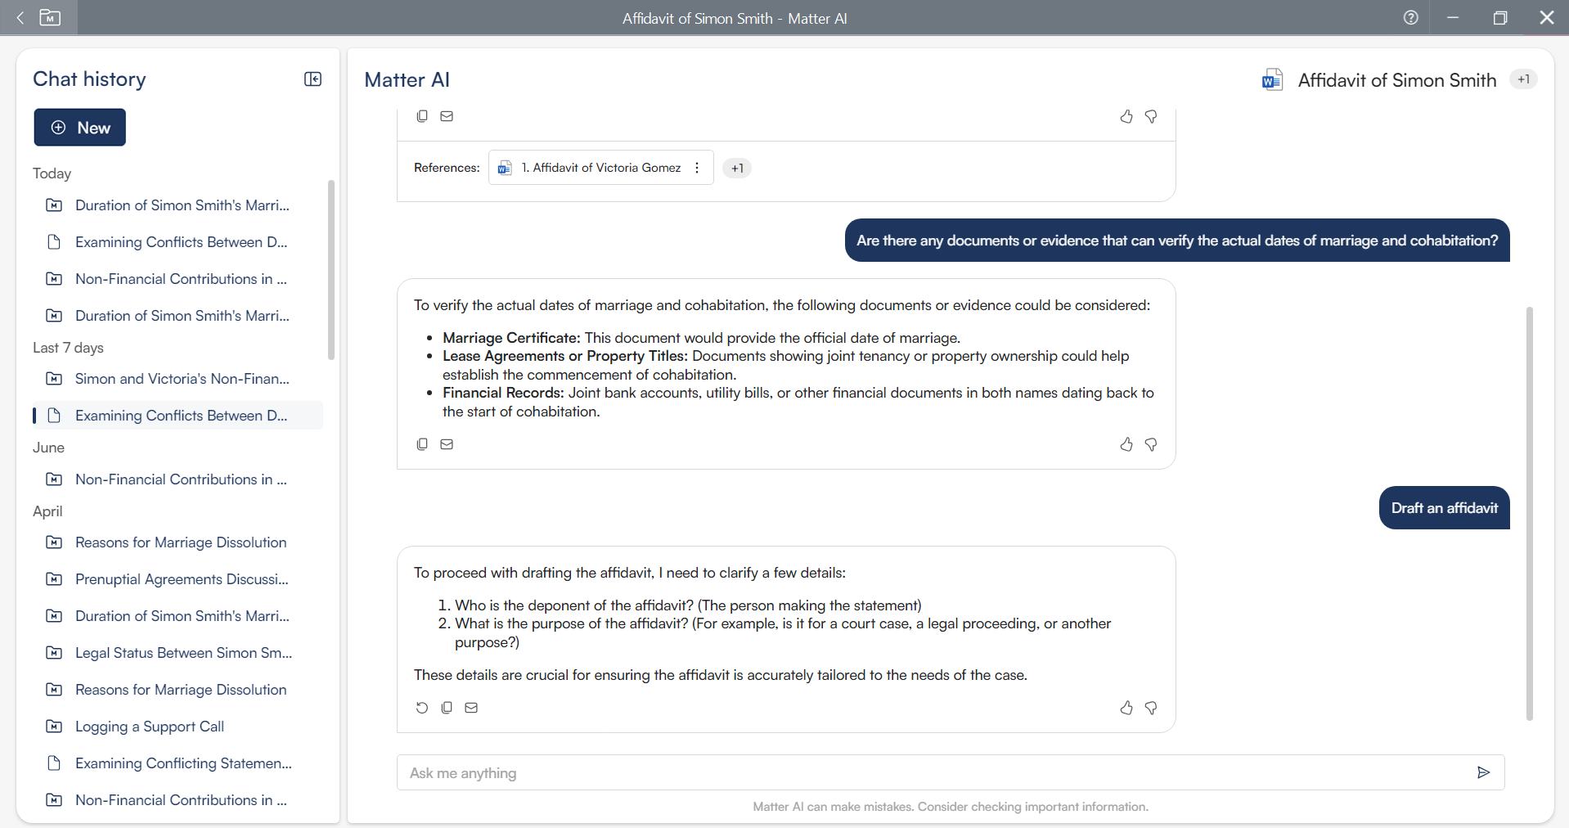Start a New chat
The height and width of the screenshot is (828, 1569).
[80, 128]
